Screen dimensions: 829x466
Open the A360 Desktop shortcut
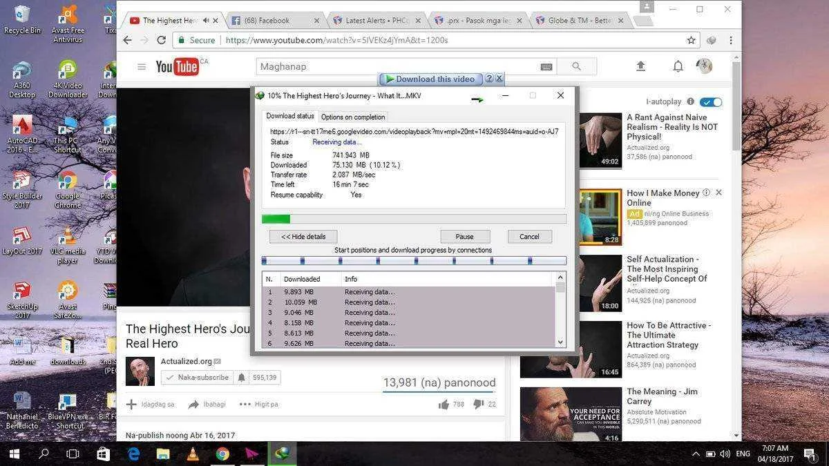coord(21,79)
